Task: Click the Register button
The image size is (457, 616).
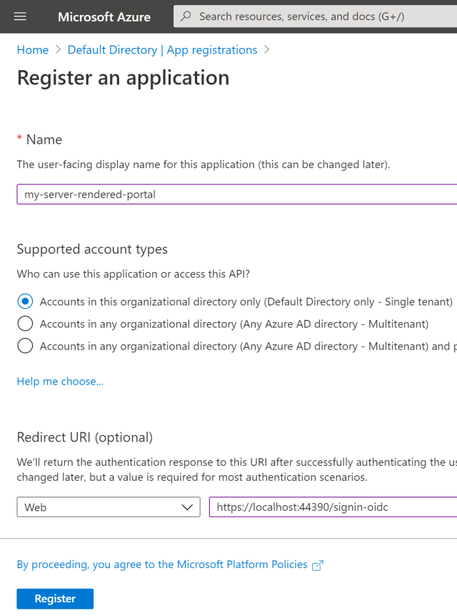Action: tap(55, 599)
